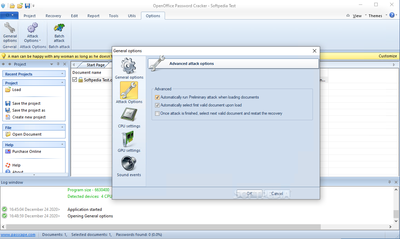Confirm the dialog with OK

click(249, 194)
